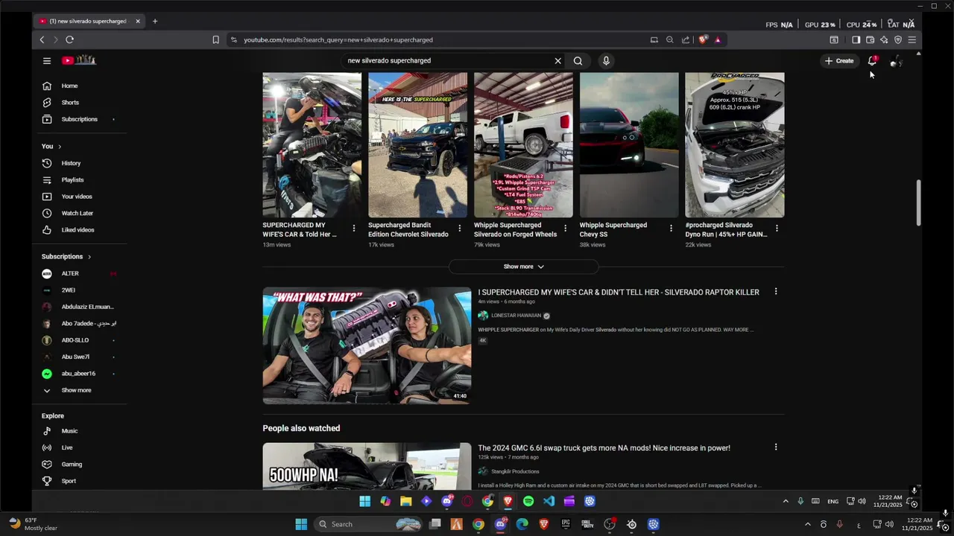The height and width of the screenshot is (536, 954).
Task: Open Visual Studio Code from the taskbar
Action: 549,502
